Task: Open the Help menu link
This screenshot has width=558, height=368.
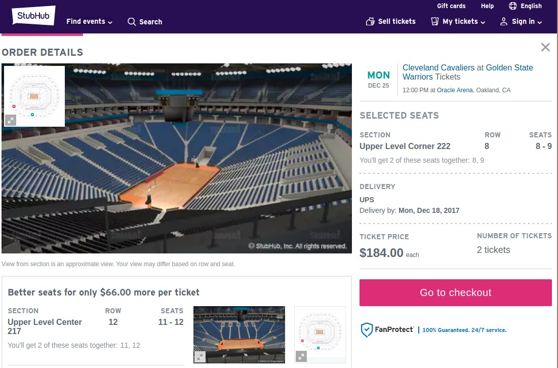Action: 487,6
